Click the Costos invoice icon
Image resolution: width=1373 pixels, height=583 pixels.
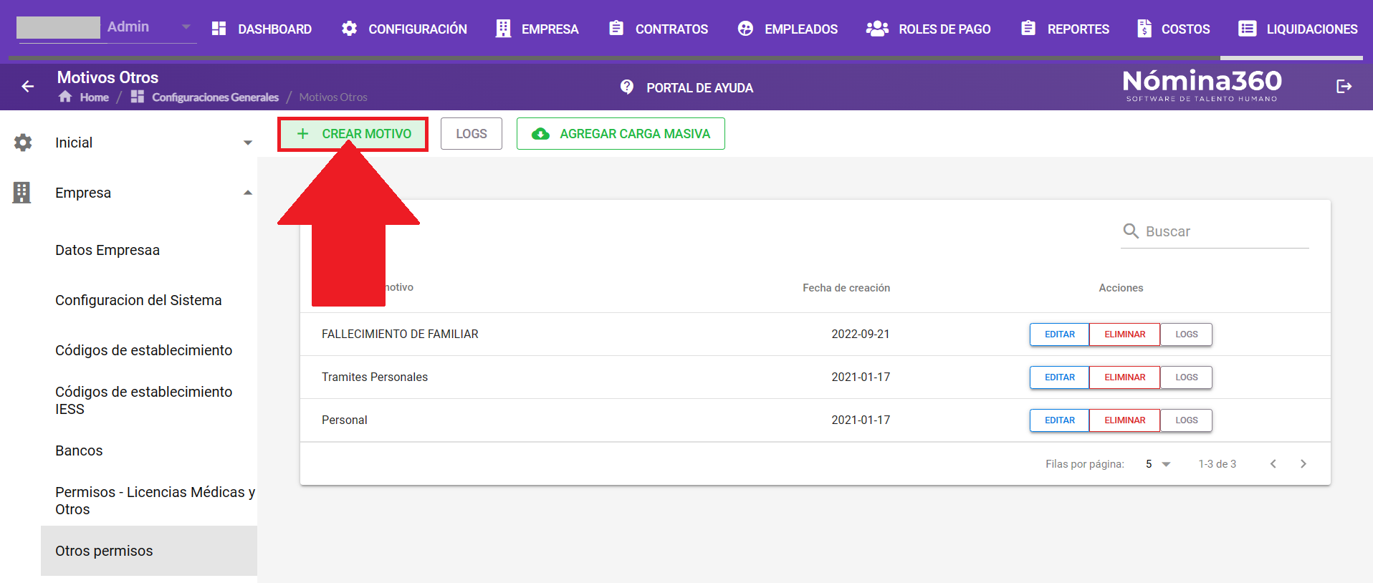pyautogui.click(x=1144, y=29)
